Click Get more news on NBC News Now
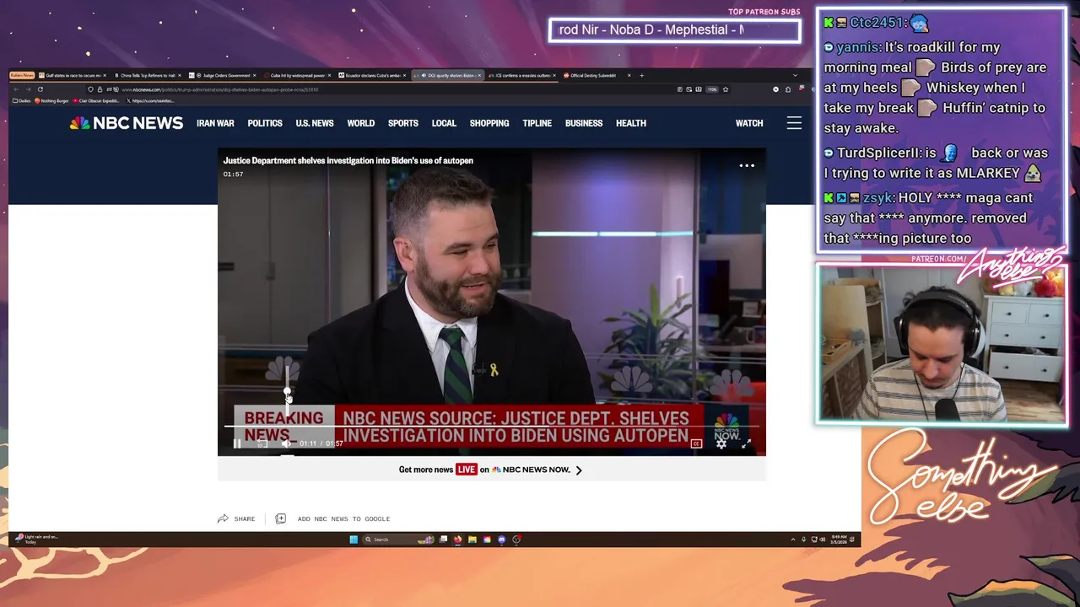 490,470
